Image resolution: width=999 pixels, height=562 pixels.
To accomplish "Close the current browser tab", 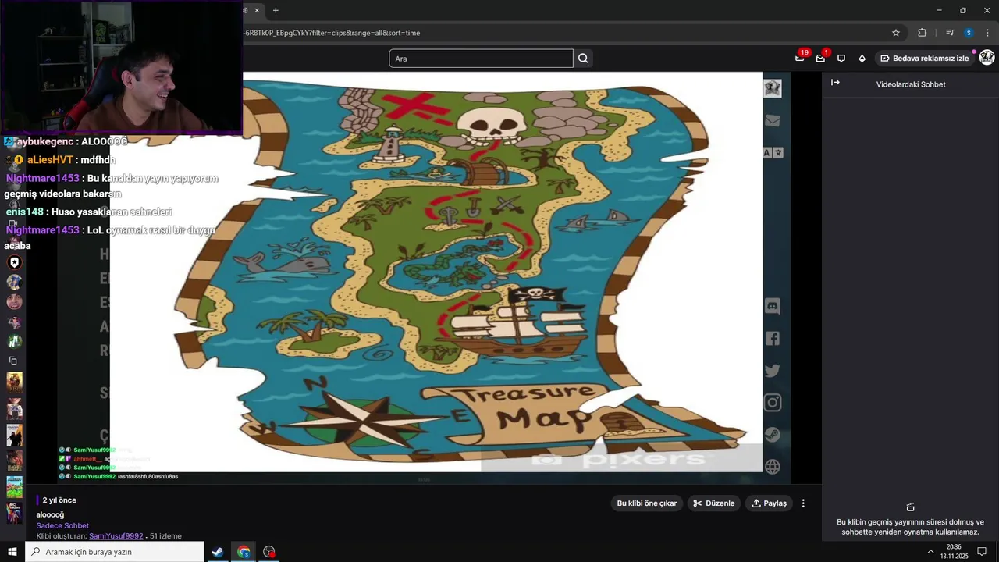I will point(257,10).
